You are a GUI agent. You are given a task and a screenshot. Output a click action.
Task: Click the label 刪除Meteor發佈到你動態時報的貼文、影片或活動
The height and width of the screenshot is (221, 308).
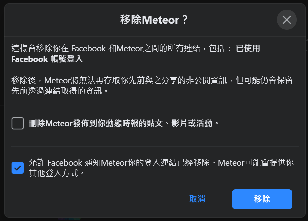124,123
